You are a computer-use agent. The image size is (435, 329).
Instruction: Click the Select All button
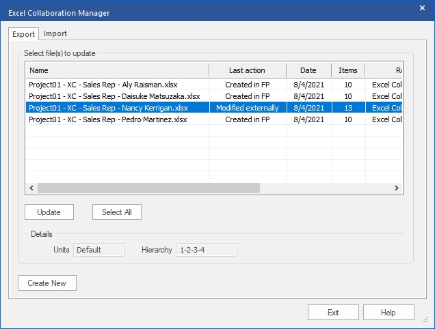[x=117, y=212]
